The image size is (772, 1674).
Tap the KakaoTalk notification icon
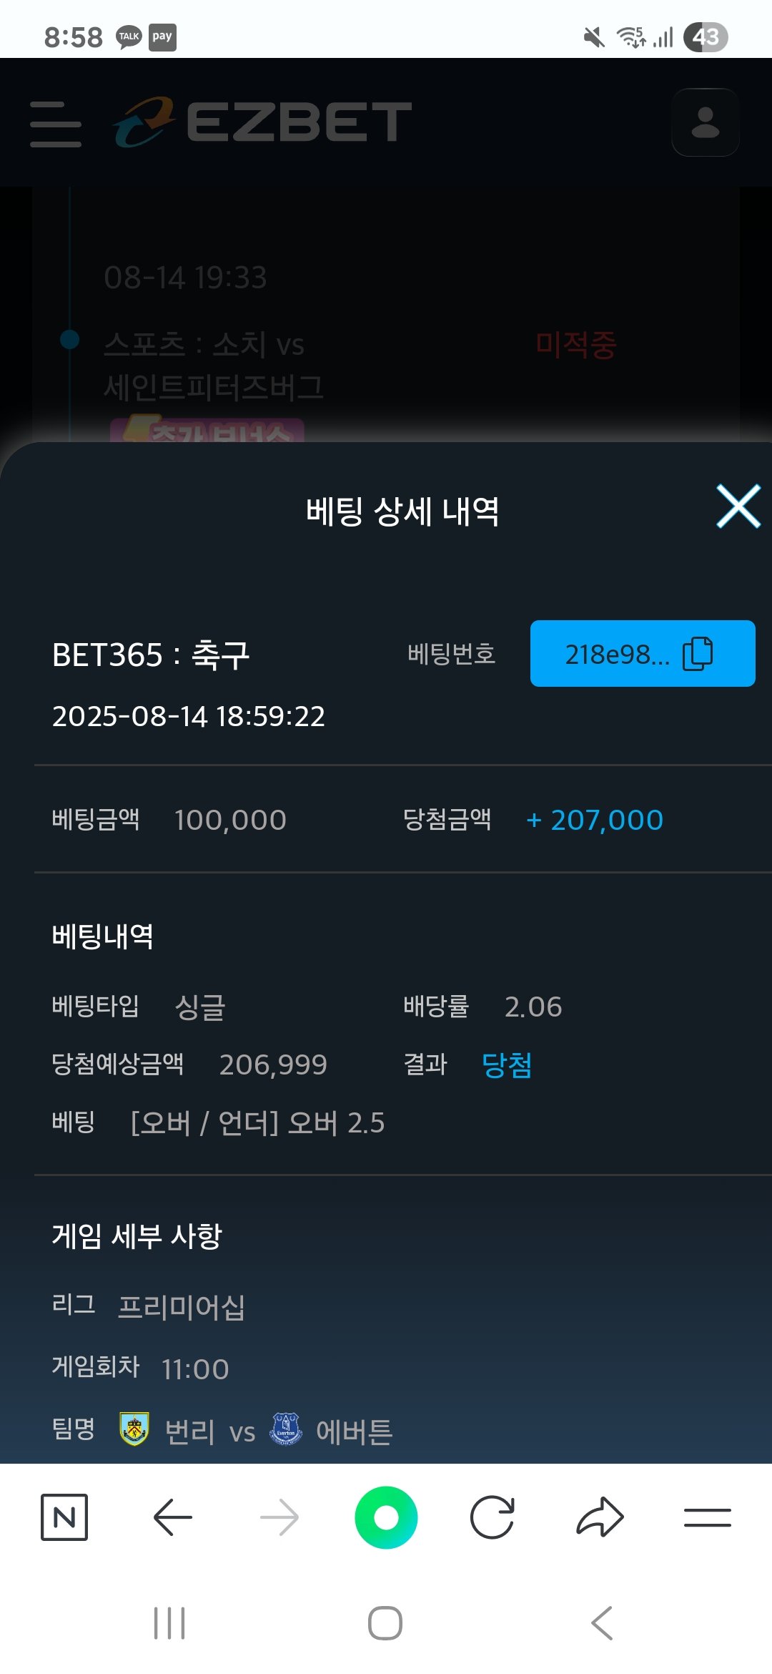point(129,37)
